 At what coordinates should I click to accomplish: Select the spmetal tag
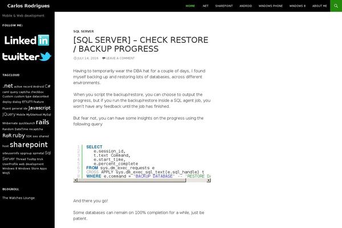(38, 153)
